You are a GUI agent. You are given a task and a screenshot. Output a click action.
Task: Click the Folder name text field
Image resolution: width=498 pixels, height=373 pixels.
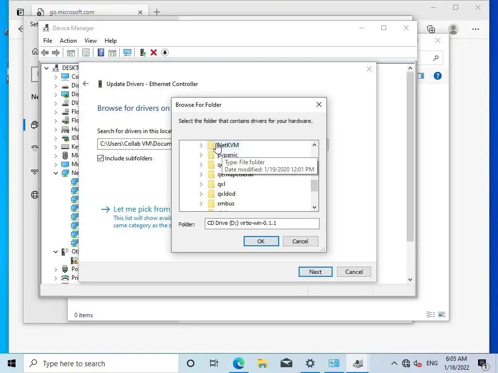click(262, 223)
